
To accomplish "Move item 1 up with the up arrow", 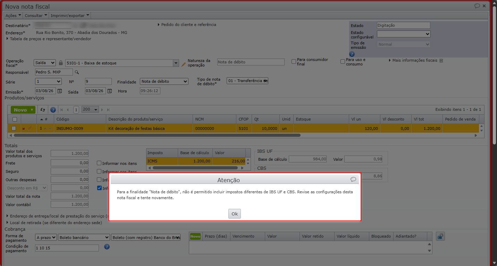I will click(x=45, y=128).
